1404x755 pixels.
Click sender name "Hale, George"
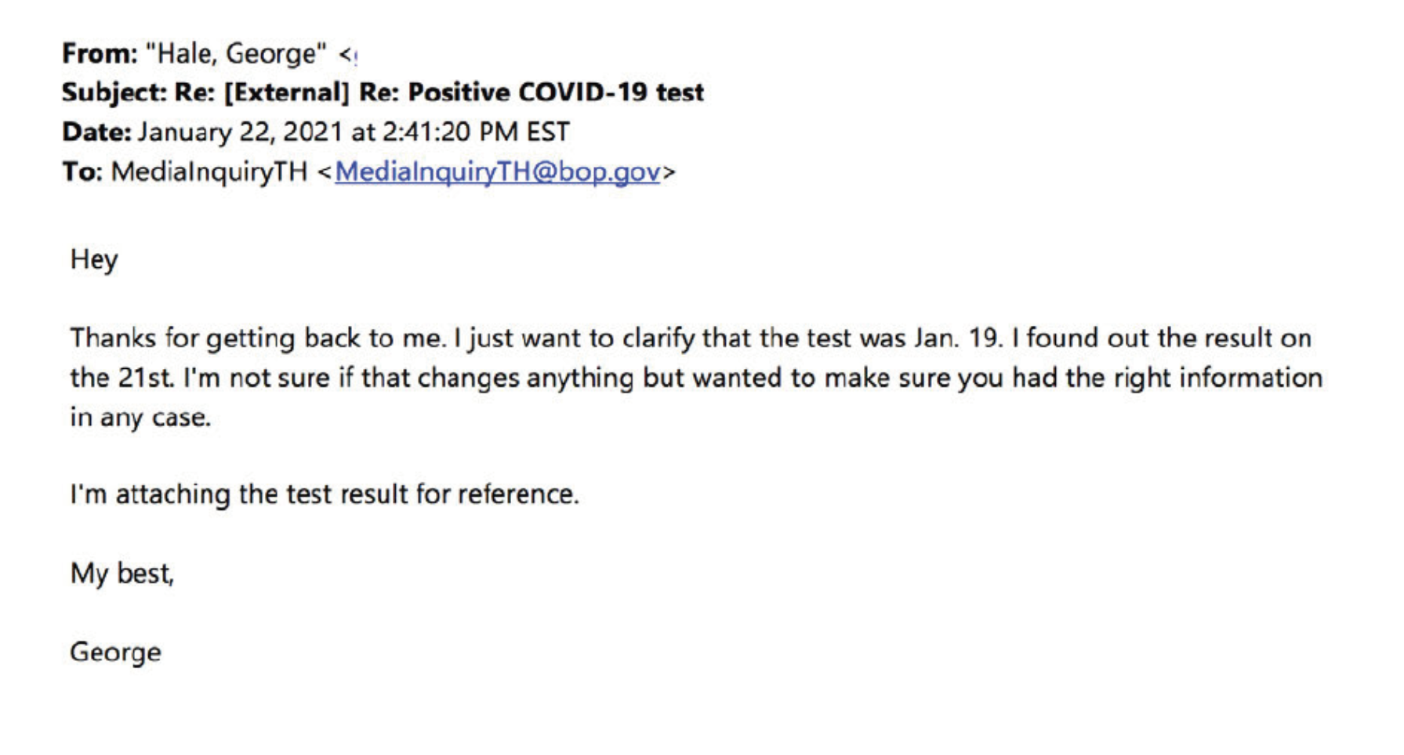tap(236, 53)
